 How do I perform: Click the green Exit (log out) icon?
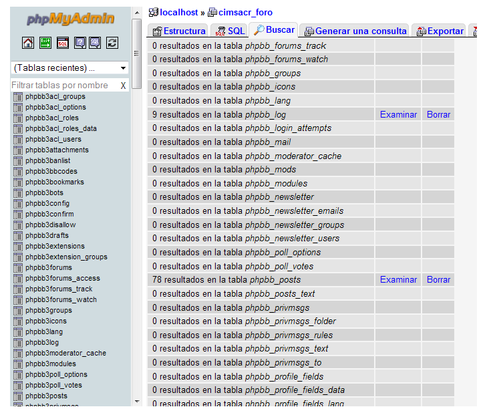45,43
